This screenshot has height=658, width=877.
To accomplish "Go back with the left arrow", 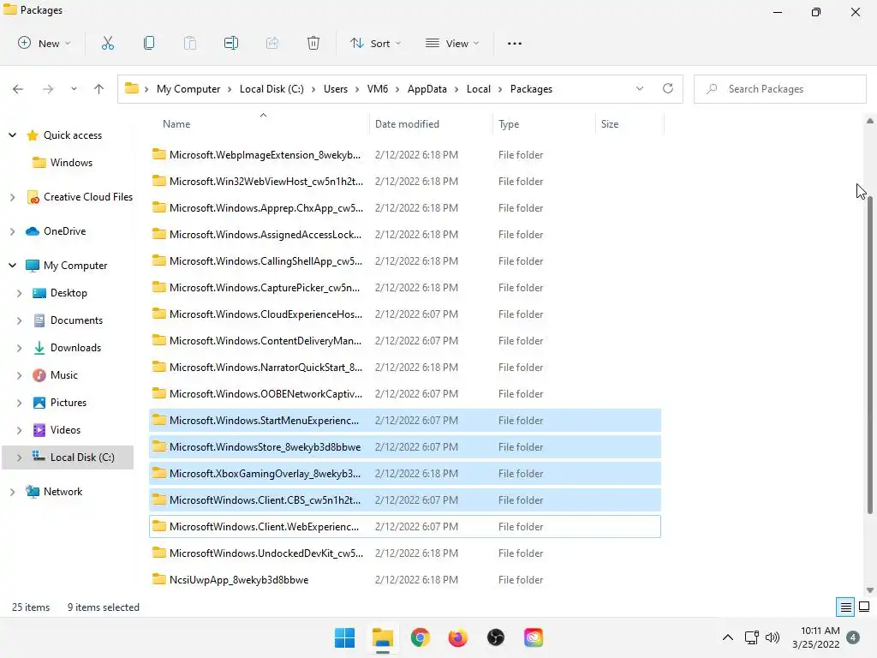I will (x=18, y=89).
